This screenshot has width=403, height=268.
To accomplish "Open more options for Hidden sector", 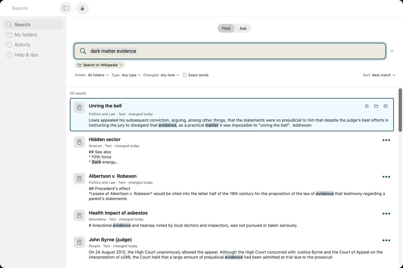I will [x=386, y=140].
